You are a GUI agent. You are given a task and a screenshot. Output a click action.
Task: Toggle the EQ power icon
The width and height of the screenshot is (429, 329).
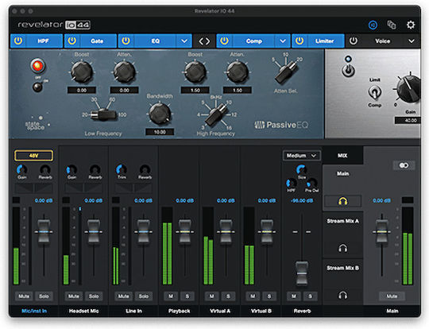(x=126, y=41)
